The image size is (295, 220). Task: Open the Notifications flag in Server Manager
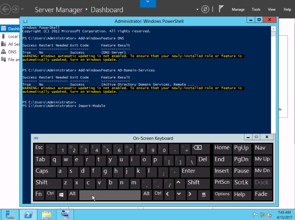point(221,9)
